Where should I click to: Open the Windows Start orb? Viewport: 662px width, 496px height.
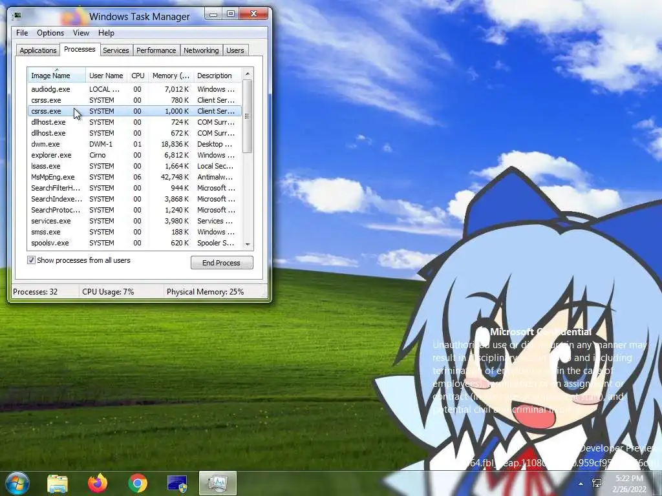point(17,483)
